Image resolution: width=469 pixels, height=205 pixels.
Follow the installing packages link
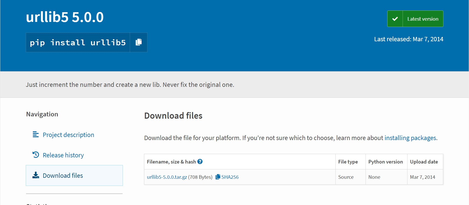[x=410, y=138]
